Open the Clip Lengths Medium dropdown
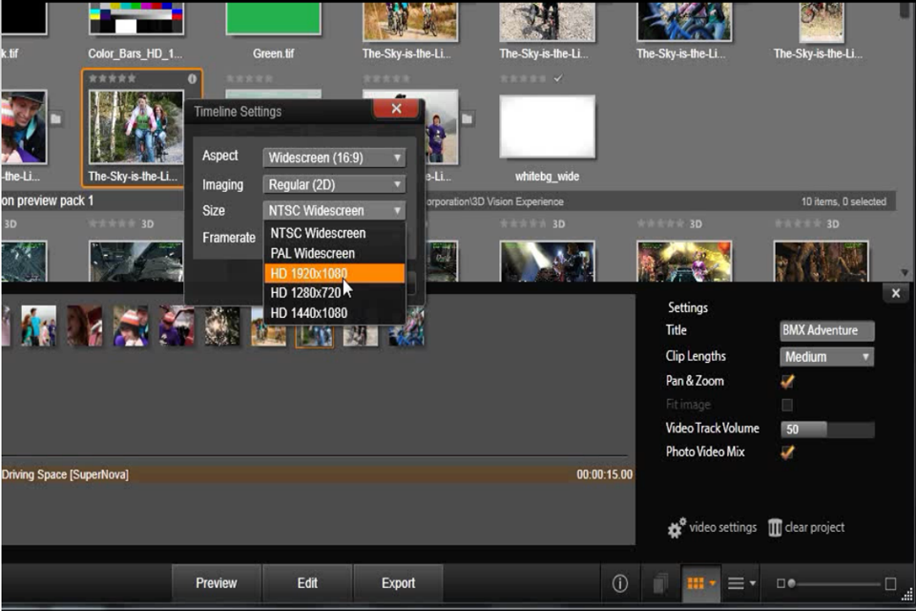This screenshot has width=916, height=611. tap(826, 357)
